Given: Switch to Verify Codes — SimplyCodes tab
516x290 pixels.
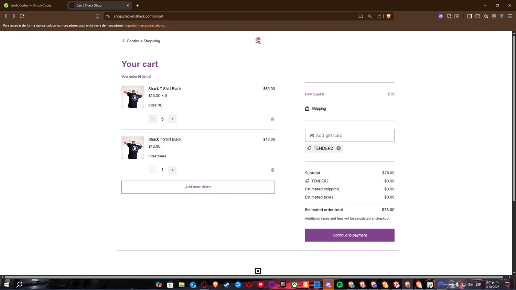Looking at the screenshot, I should tap(31, 5).
